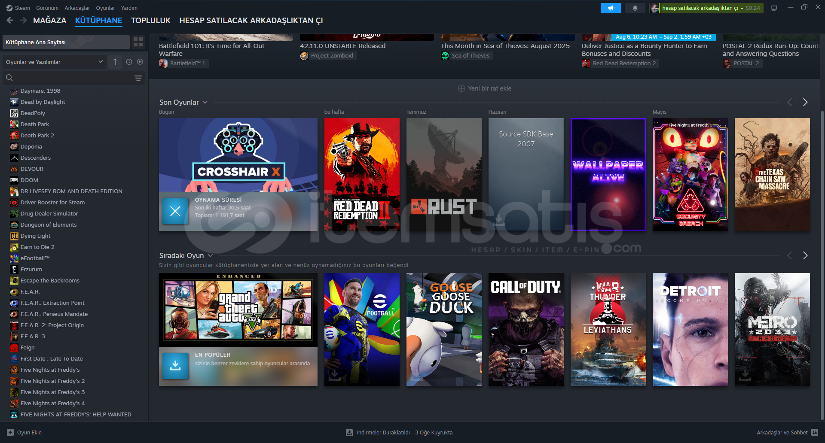Screen dimensions: 825x443
Task: Select Red Dead Redemption II cover
Action: pos(362,174)
